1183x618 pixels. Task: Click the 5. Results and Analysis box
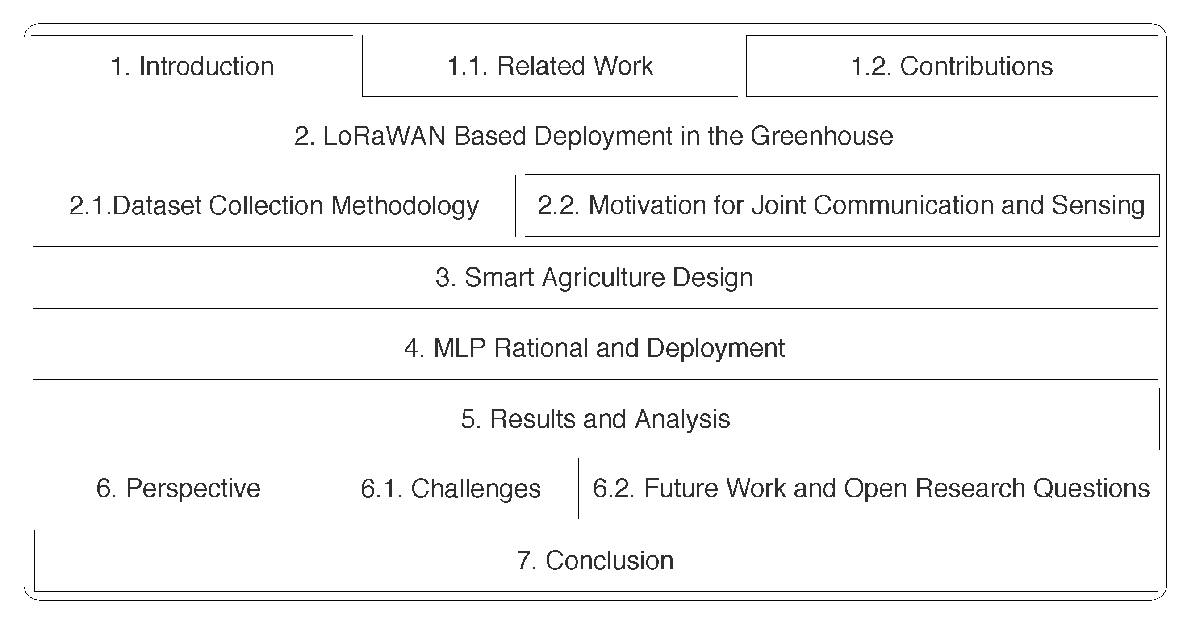pyautogui.click(x=596, y=419)
